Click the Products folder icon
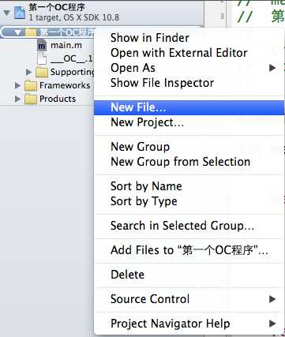 pos(31,99)
